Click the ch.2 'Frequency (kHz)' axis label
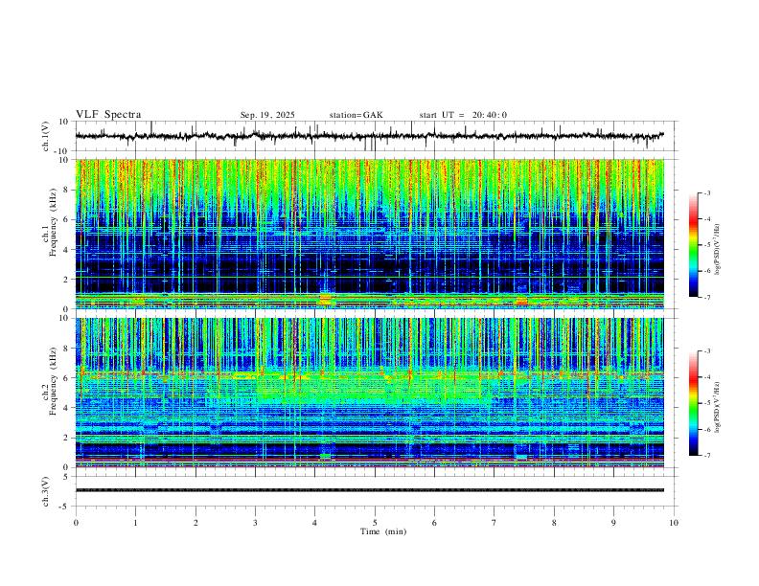This screenshot has height=586, width=759. [53, 381]
